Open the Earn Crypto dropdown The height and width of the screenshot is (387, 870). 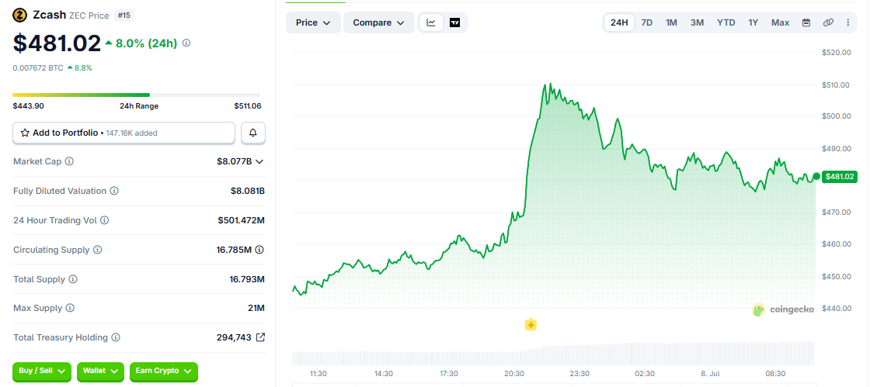point(164,371)
